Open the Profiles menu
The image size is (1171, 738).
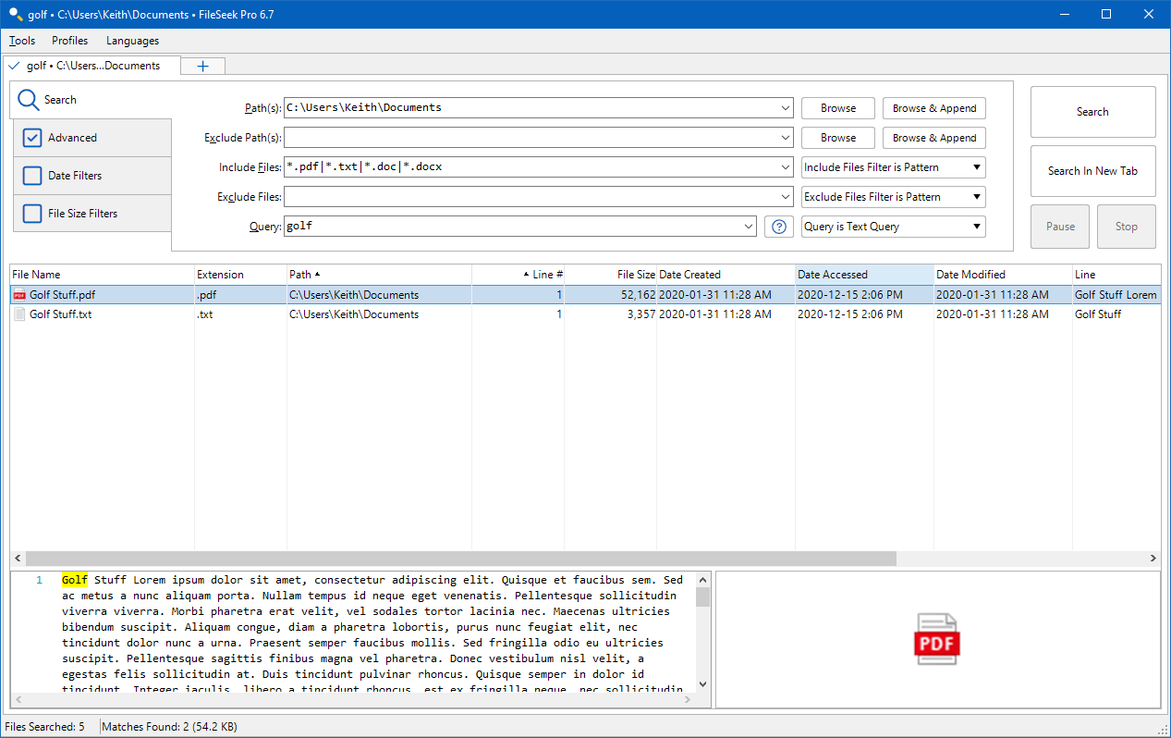[x=70, y=41]
